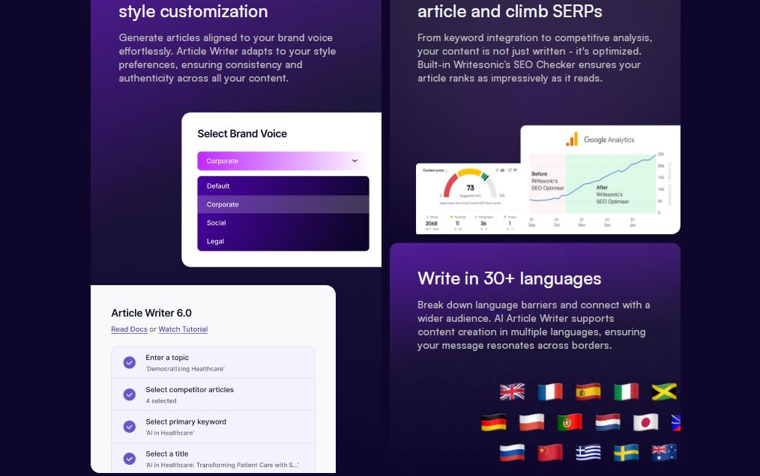Click checkmark beside Select a title

coord(130,459)
